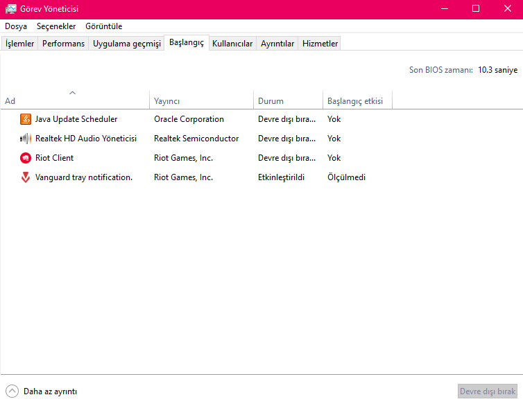Screen dimensions: 523x406
Task: Select the Realtek HD Audio Yöneticisi entry
Action: click(86, 139)
